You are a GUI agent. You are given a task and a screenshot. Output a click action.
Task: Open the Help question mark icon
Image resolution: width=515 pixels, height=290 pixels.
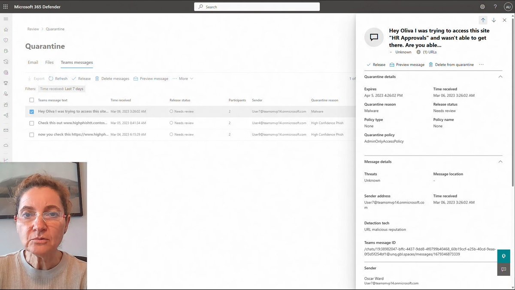[x=495, y=7]
